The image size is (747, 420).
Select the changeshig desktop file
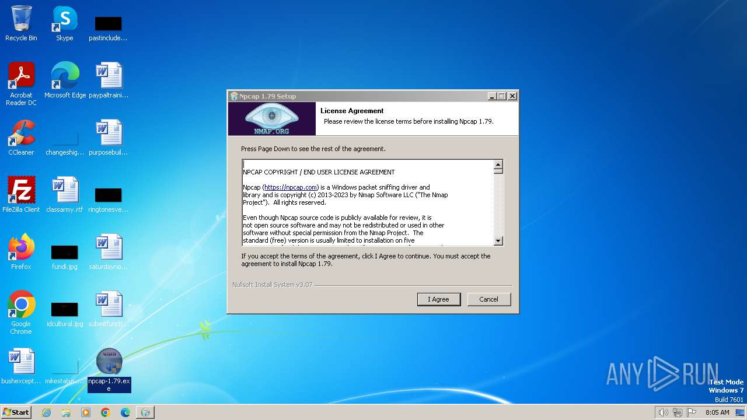[x=65, y=142]
